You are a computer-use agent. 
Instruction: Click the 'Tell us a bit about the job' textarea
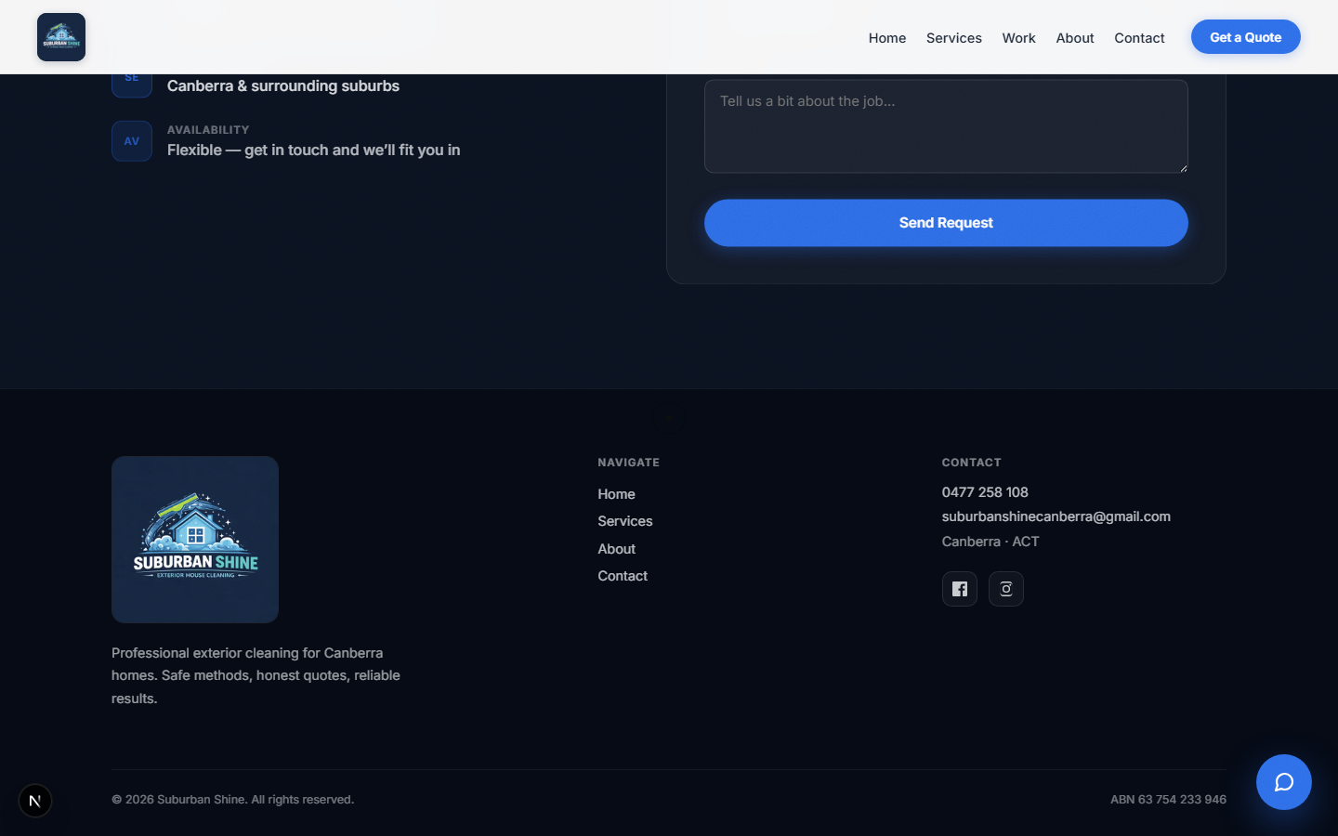(946, 125)
